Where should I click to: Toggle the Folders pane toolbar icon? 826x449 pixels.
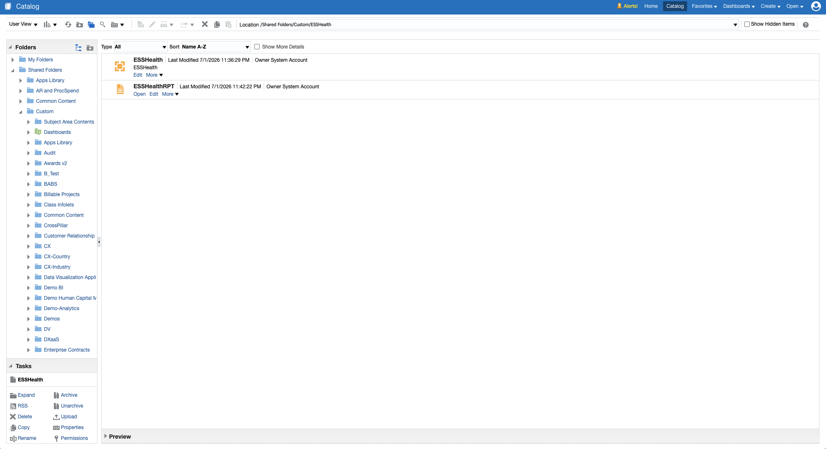tap(91, 24)
